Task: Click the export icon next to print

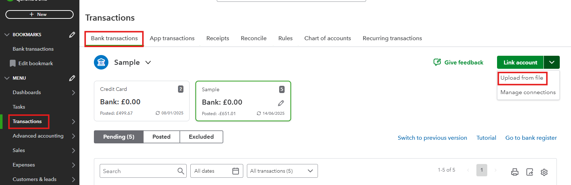Action: [530, 172]
